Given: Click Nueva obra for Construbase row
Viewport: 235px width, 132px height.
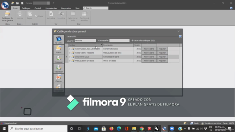Looking at the screenshot, I should (149, 49).
